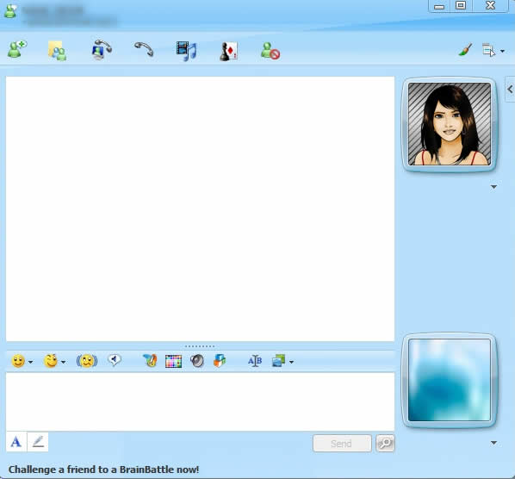Send a nudge with the shaking face
The width and height of the screenshot is (515, 479).
(87, 361)
